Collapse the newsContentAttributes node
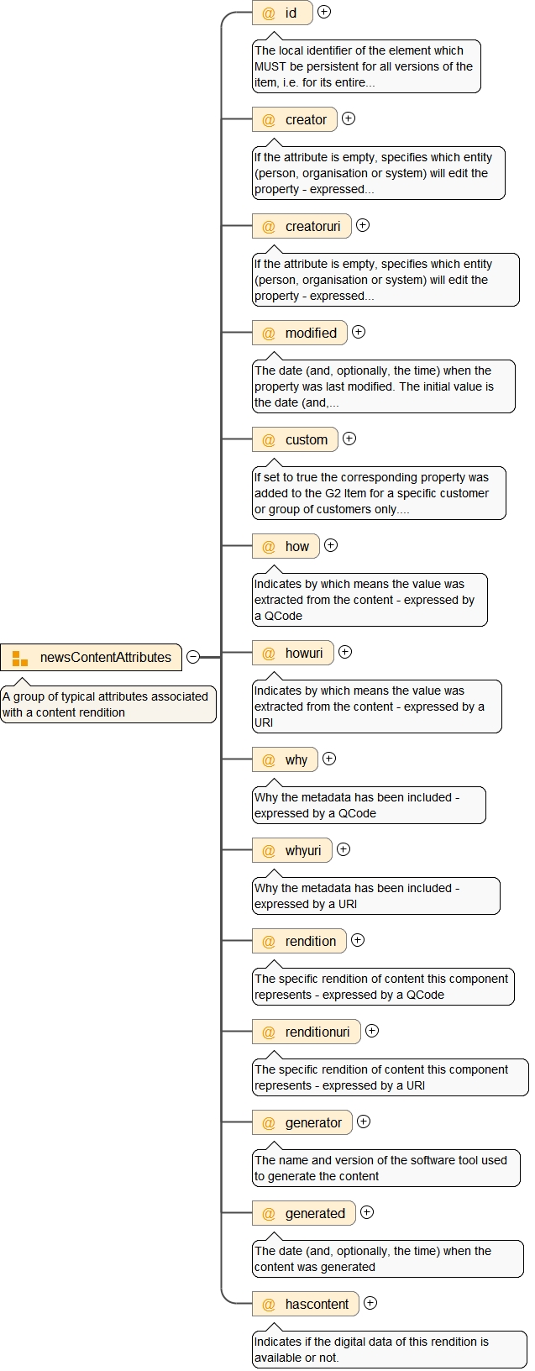The width and height of the screenshot is (535, 1371). click(x=193, y=657)
